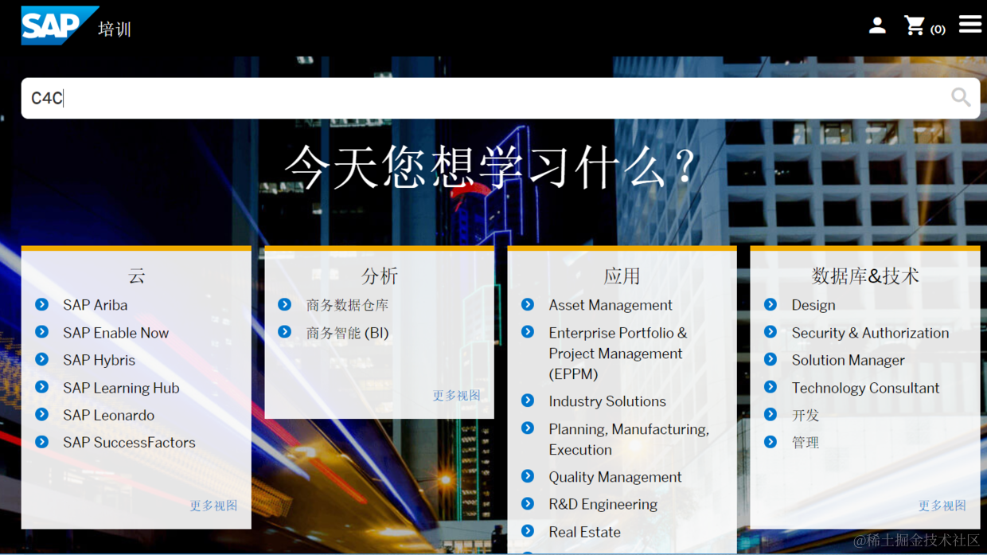Open the 商务智能 (BI) link

347,333
